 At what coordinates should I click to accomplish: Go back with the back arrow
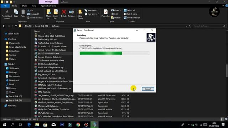click(4, 26)
